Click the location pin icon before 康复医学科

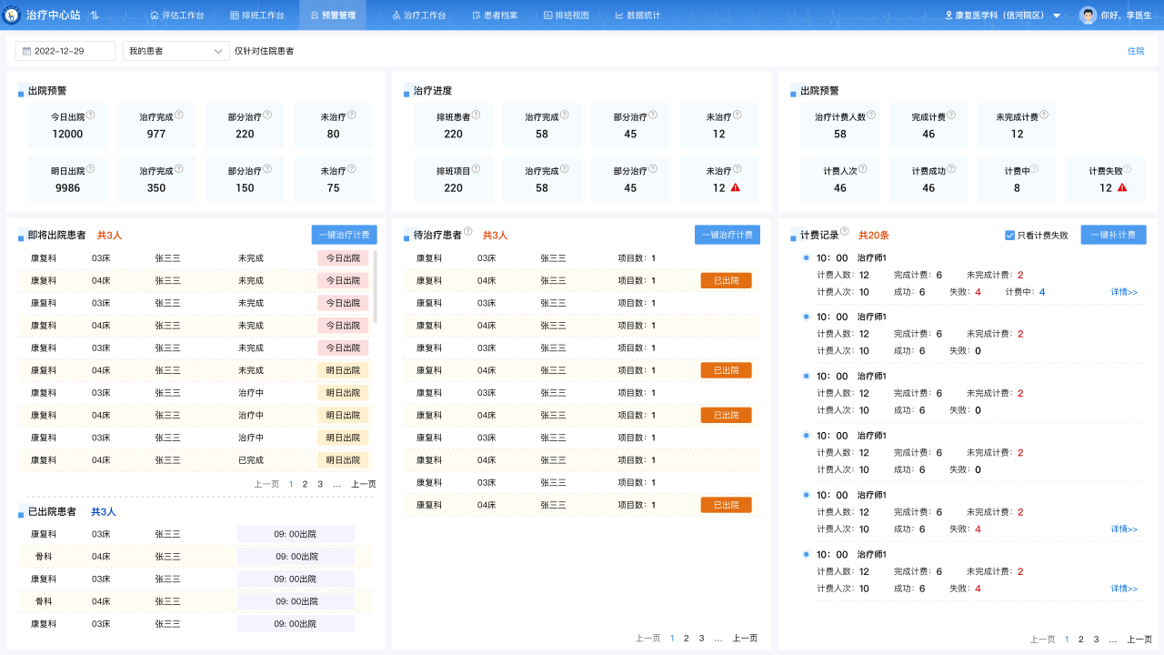948,15
